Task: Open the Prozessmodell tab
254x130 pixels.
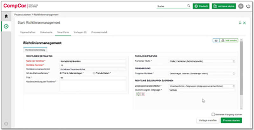Action: coord(98,33)
